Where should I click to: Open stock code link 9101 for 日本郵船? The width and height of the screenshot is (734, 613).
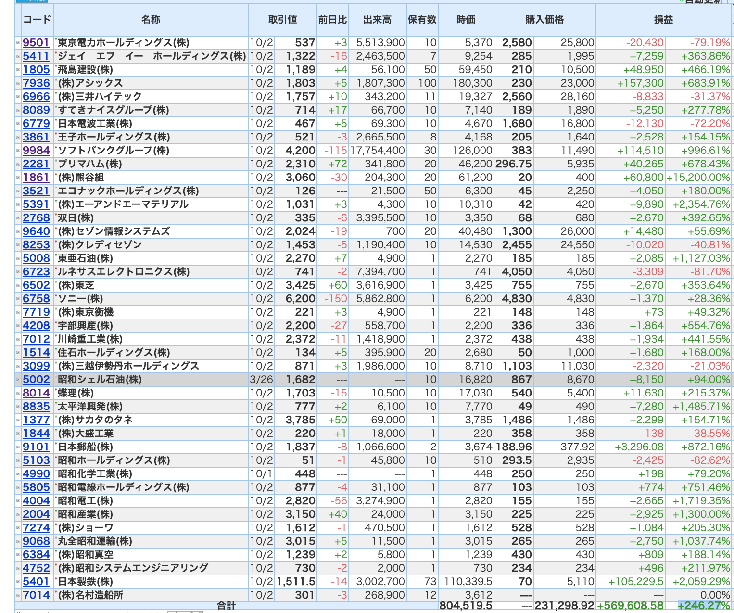[36, 447]
